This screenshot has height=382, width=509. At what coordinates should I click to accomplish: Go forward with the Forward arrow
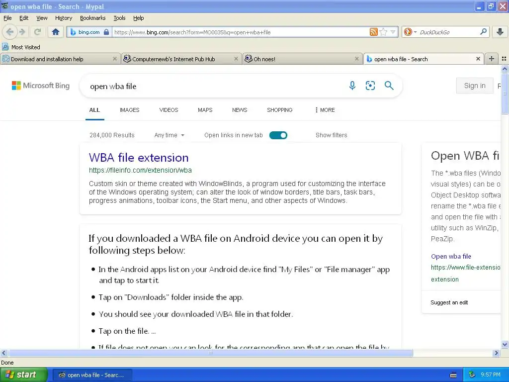(22, 32)
